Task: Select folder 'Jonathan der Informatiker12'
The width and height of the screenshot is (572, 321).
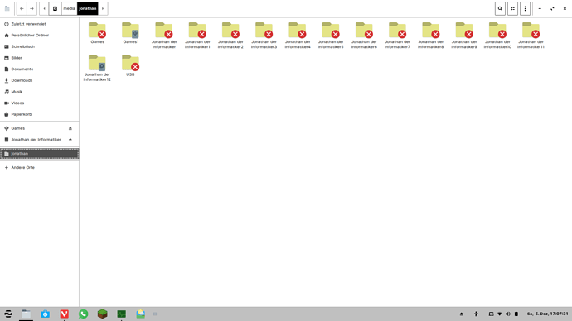Action: 97,68
